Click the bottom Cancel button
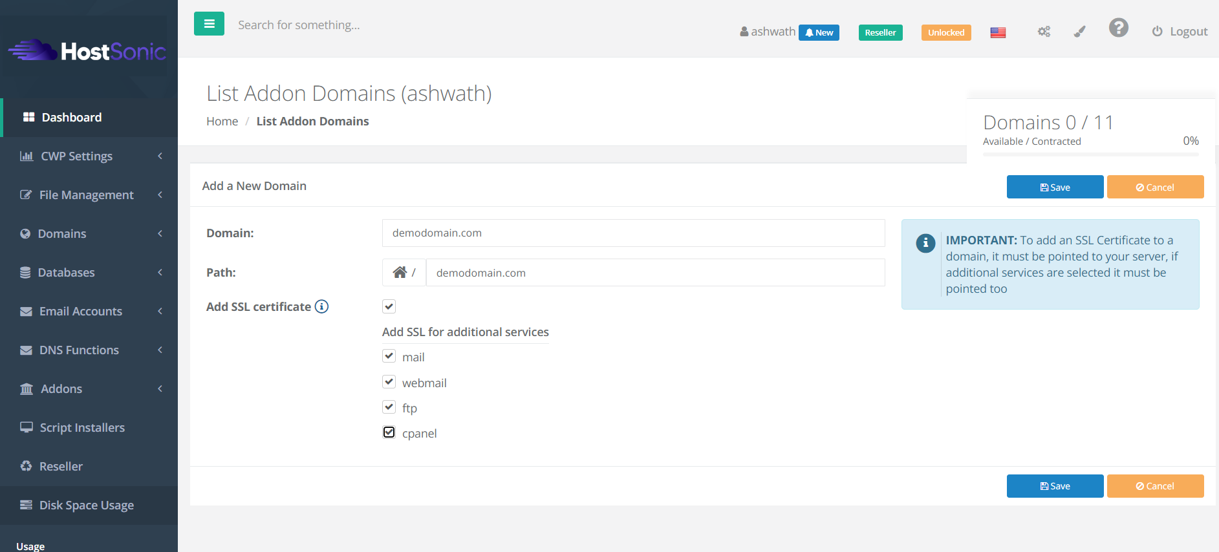1219x552 pixels. [x=1155, y=486]
